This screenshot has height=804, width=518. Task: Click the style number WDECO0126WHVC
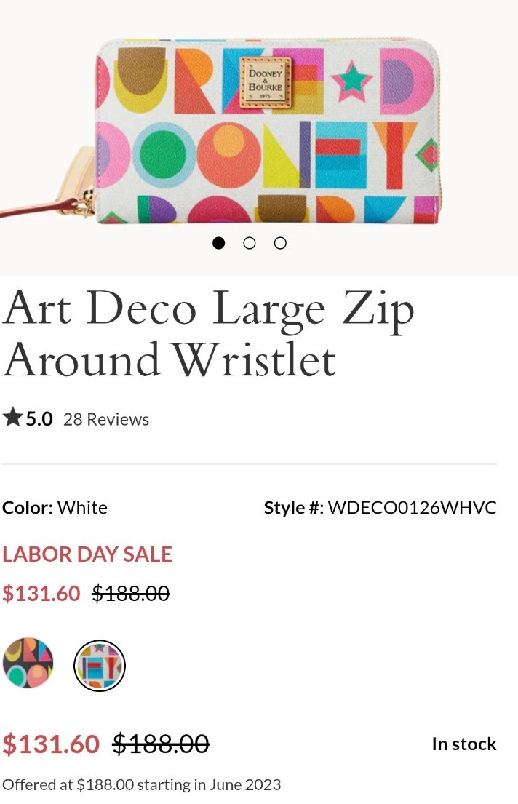point(412,507)
